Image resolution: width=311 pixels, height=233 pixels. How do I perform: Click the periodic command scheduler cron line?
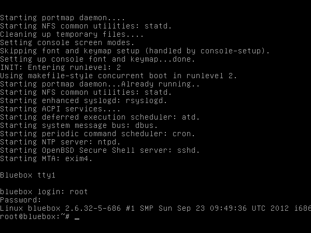tap(97, 134)
